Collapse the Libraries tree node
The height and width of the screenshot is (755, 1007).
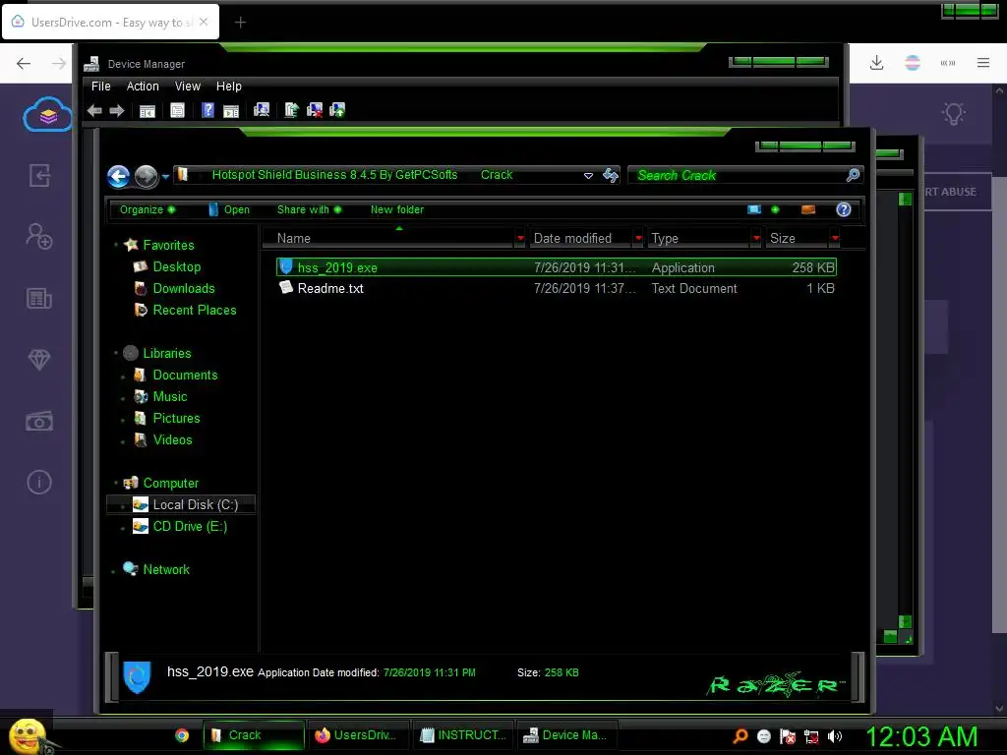[116, 353]
